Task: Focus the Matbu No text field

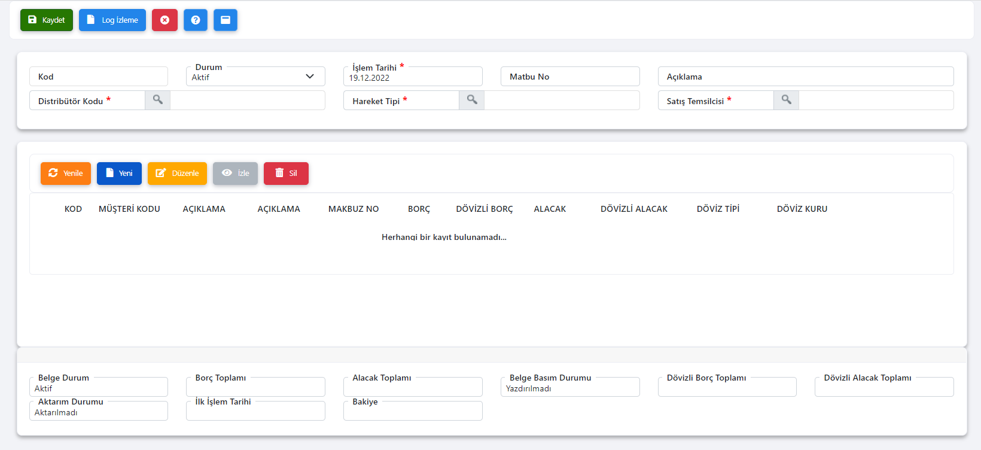Action: pyautogui.click(x=570, y=77)
